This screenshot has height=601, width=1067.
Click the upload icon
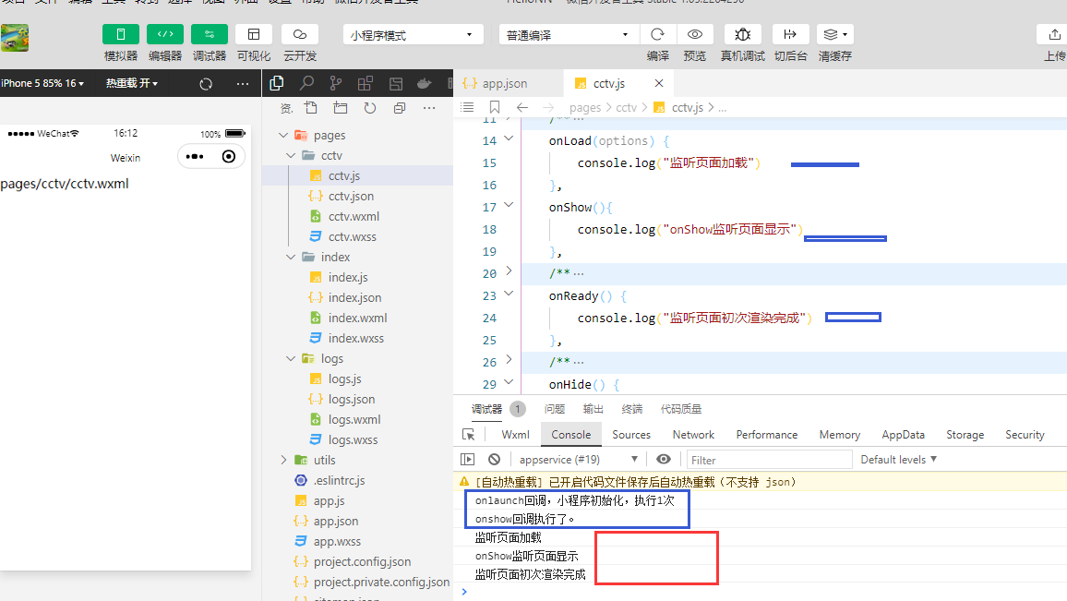1054,35
